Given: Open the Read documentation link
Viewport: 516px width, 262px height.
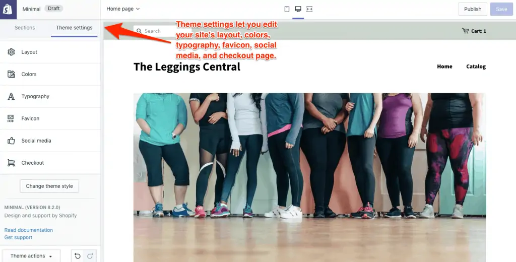Looking at the screenshot, I should [x=29, y=230].
